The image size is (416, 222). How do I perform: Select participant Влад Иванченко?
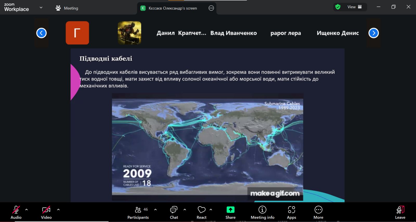click(x=233, y=33)
